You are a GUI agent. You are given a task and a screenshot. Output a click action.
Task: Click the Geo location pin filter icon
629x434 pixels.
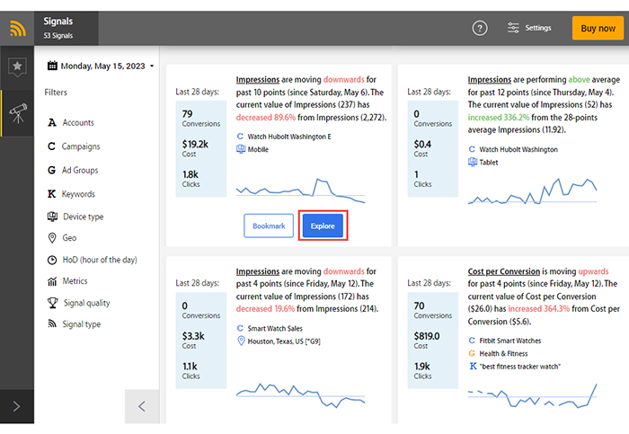pyautogui.click(x=52, y=238)
